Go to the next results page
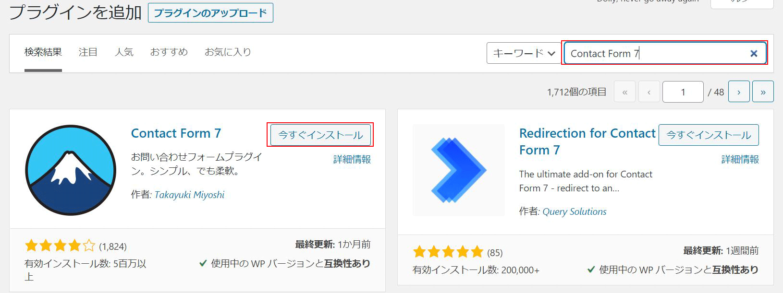 point(738,92)
